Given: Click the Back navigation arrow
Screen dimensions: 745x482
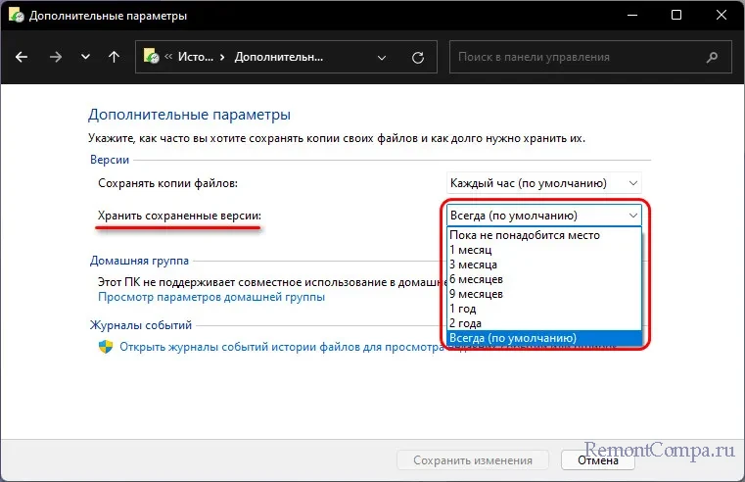Looking at the screenshot, I should [x=23, y=57].
